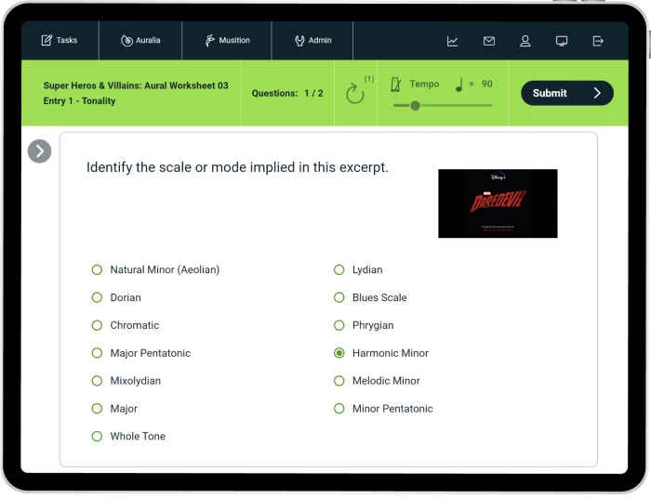Click the logout exit icon
This screenshot has width=651, height=498.
pos(598,41)
